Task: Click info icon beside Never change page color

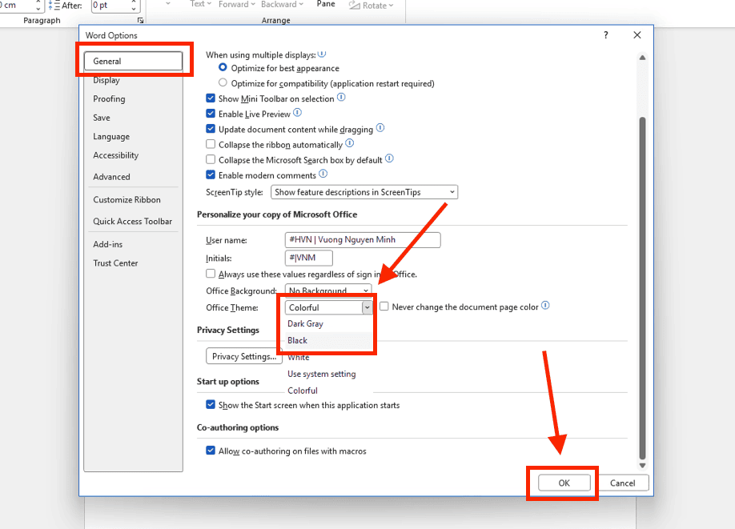Action: tap(545, 306)
